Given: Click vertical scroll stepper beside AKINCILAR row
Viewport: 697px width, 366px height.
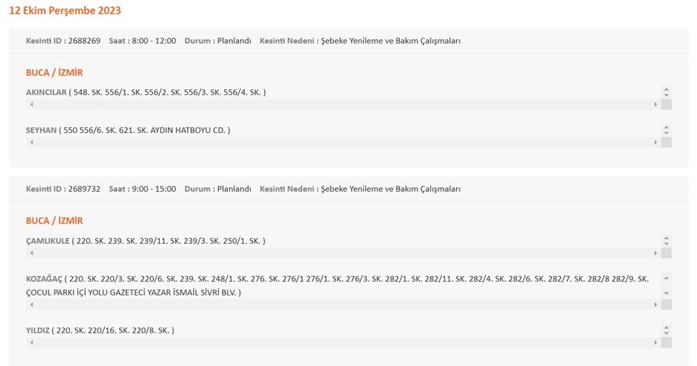Looking at the screenshot, I should pos(666,92).
